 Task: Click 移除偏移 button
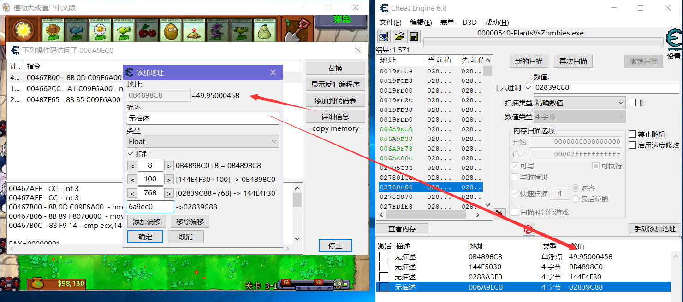click(190, 221)
